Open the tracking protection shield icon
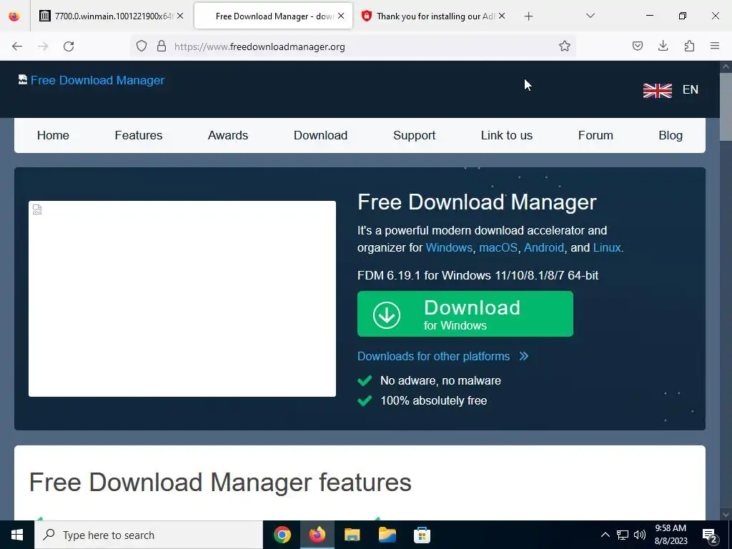732x549 pixels. tap(142, 46)
